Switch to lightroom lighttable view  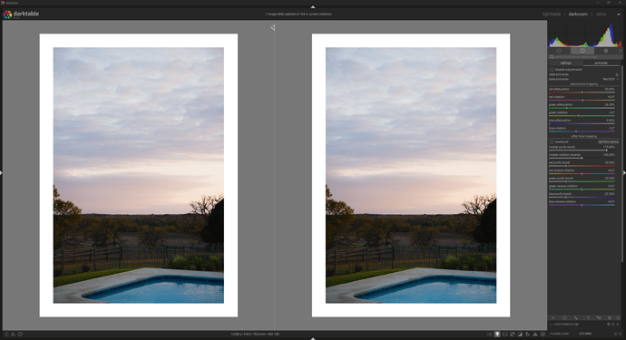point(552,14)
